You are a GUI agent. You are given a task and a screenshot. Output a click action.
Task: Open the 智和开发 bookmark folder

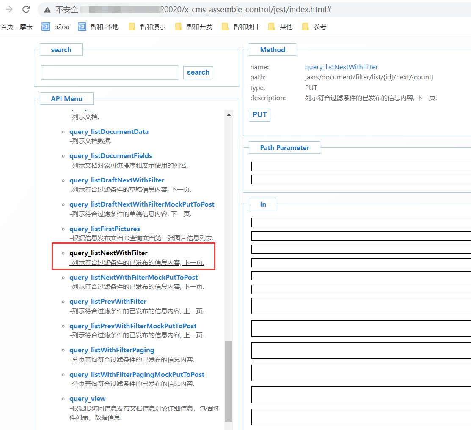pyautogui.click(x=194, y=27)
